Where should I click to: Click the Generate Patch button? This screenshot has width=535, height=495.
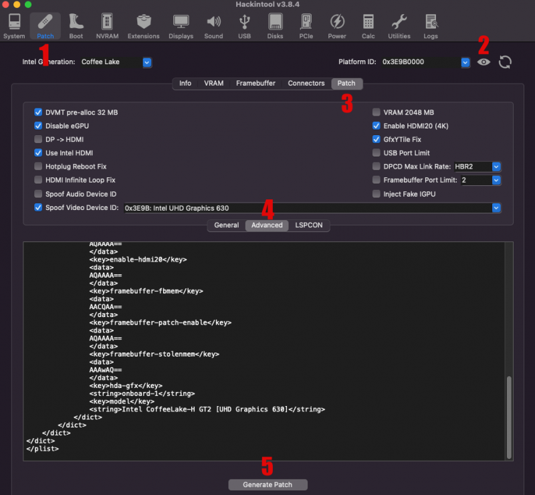[x=268, y=485]
